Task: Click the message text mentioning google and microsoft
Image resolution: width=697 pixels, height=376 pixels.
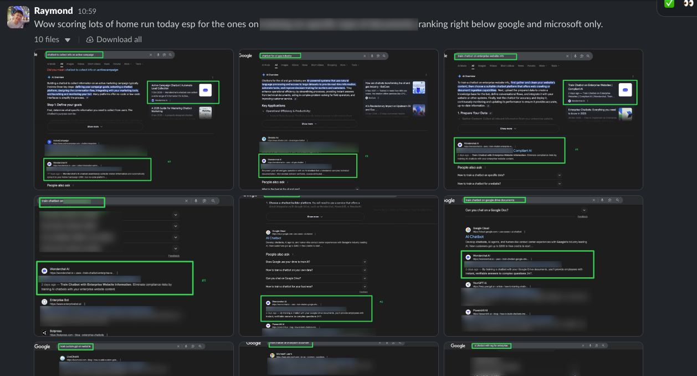Action: pyautogui.click(x=319, y=24)
